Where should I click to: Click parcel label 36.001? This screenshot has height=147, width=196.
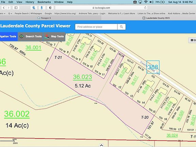(x=33, y=48)
